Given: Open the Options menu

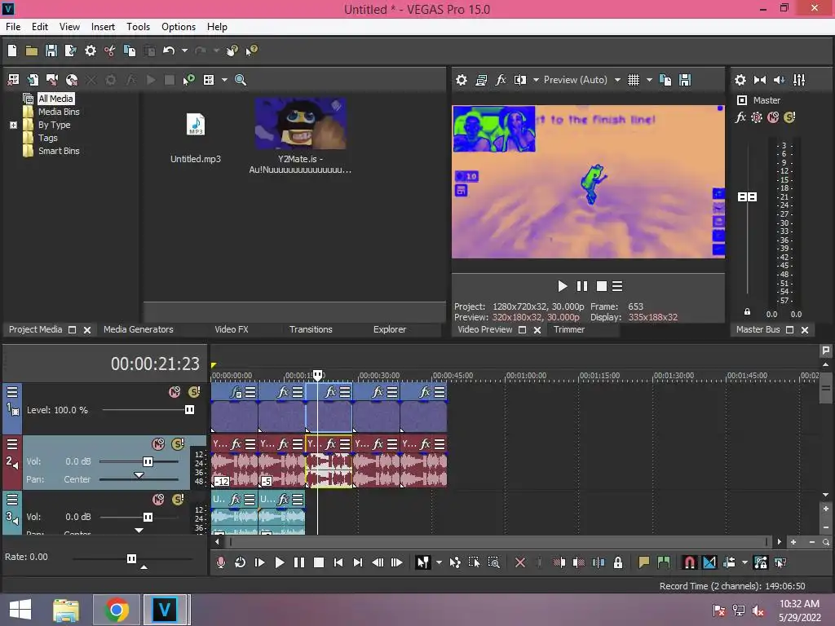Looking at the screenshot, I should pos(179,27).
